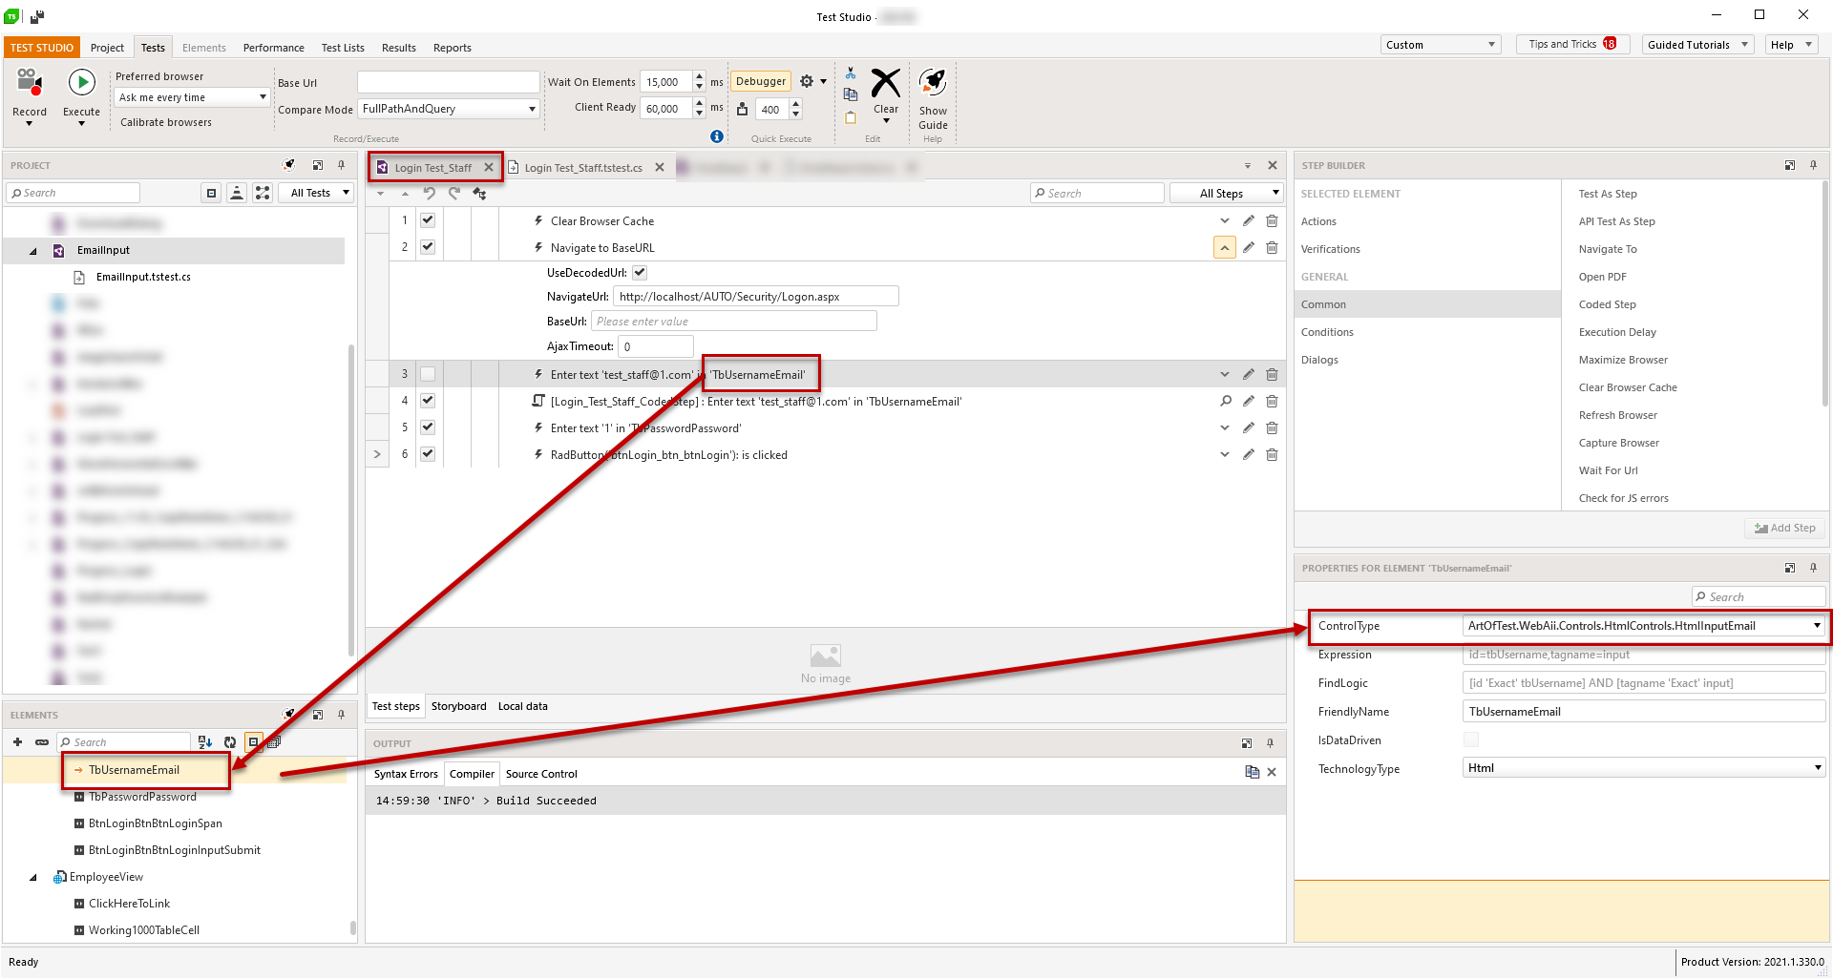Click the Base Url input field
This screenshot has width=1833, height=979.
click(x=449, y=82)
